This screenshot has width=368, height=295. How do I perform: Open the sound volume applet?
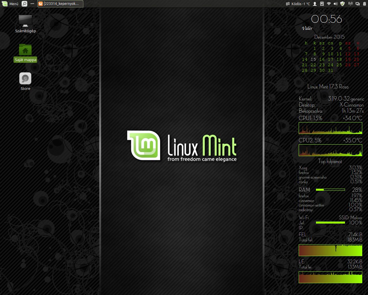(336, 4)
